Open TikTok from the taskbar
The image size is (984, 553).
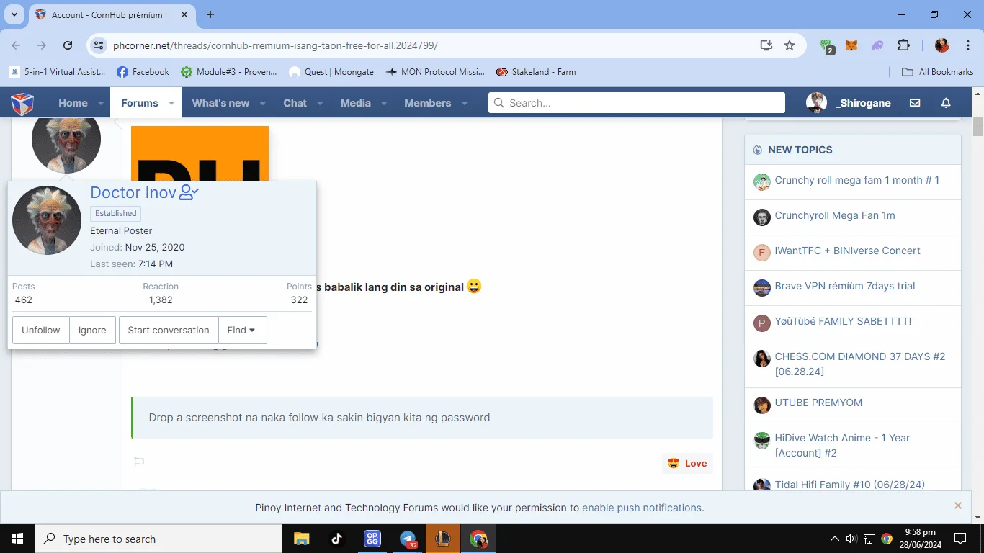336,539
